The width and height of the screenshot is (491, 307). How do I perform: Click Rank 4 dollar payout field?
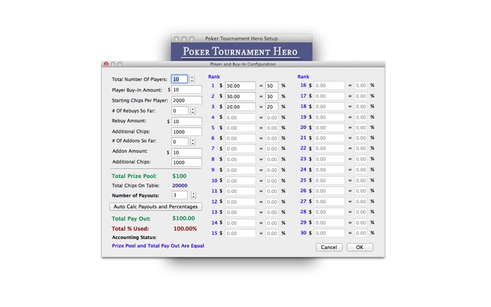click(x=241, y=117)
